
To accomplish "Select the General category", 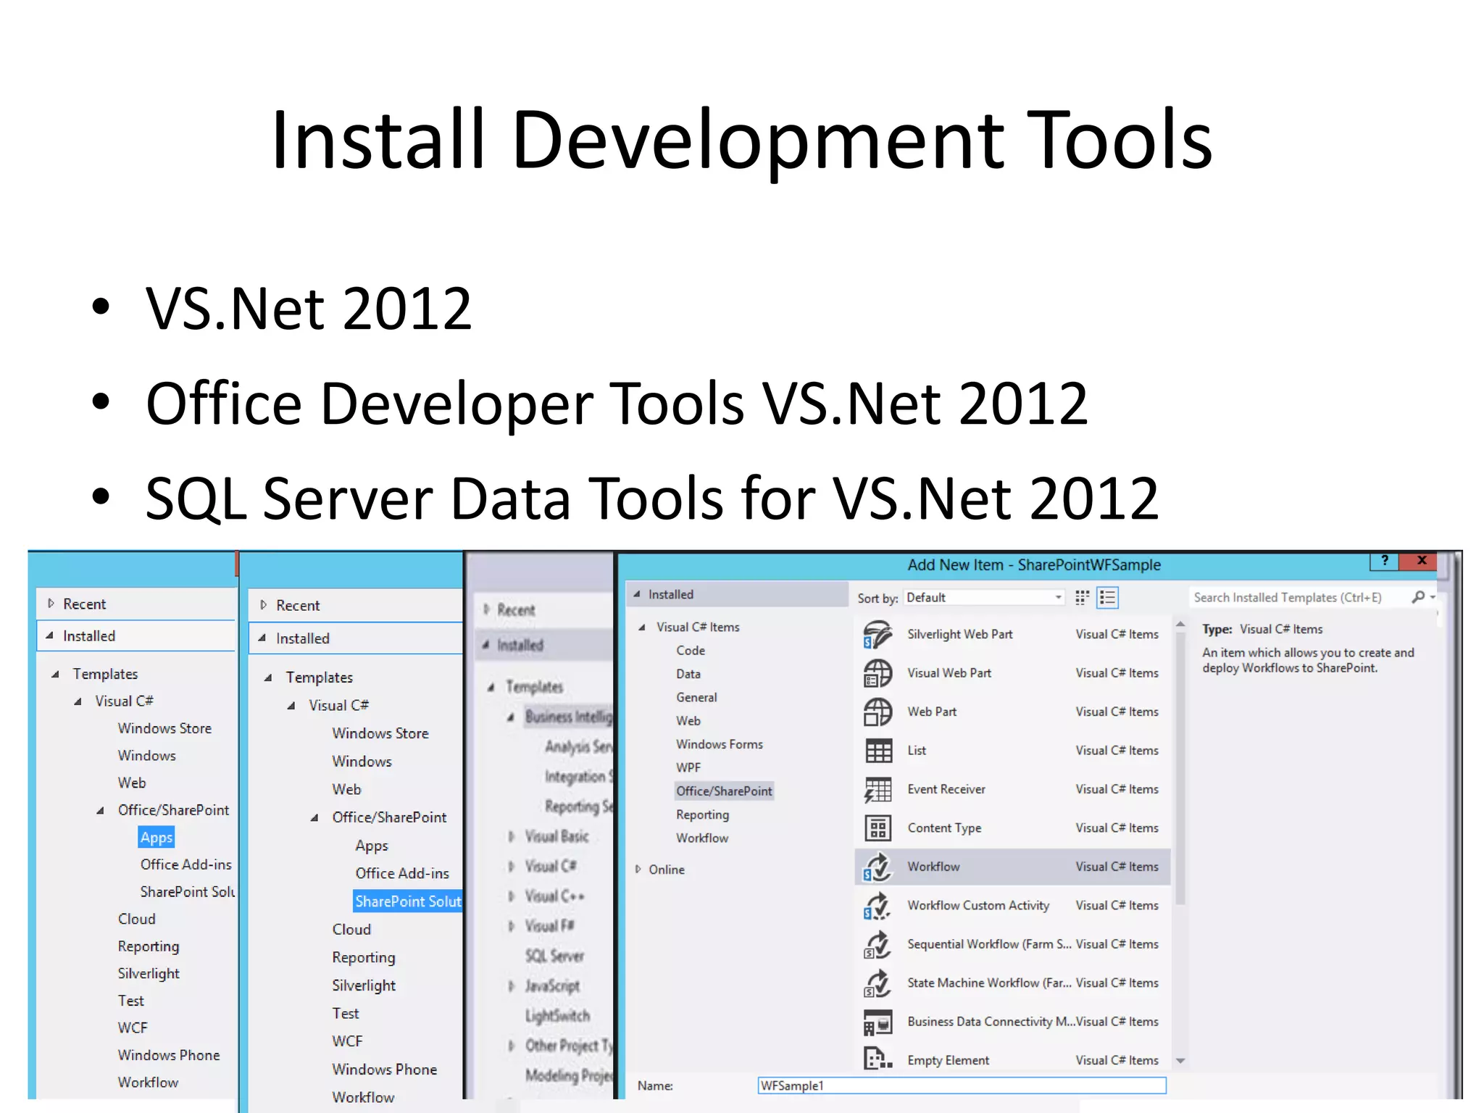I will click(696, 698).
